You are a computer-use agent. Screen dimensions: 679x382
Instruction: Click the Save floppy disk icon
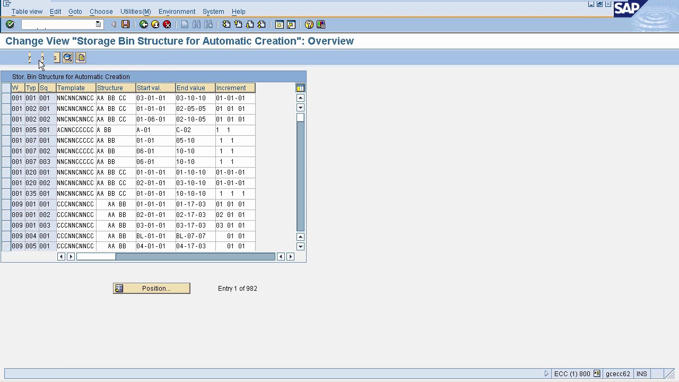[125, 24]
